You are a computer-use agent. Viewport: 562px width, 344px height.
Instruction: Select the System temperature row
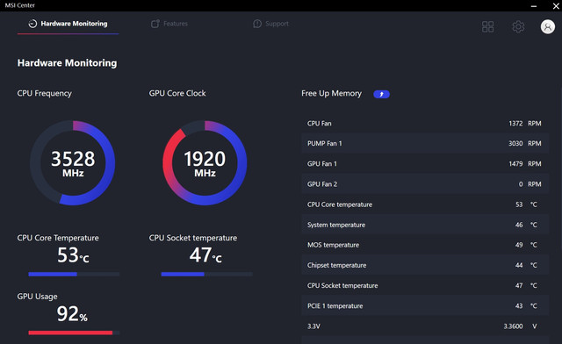[425, 225]
